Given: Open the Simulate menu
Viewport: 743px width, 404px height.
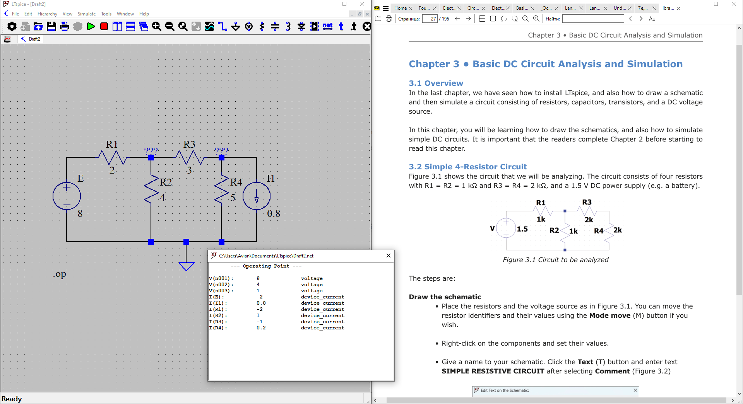Looking at the screenshot, I should (86, 14).
